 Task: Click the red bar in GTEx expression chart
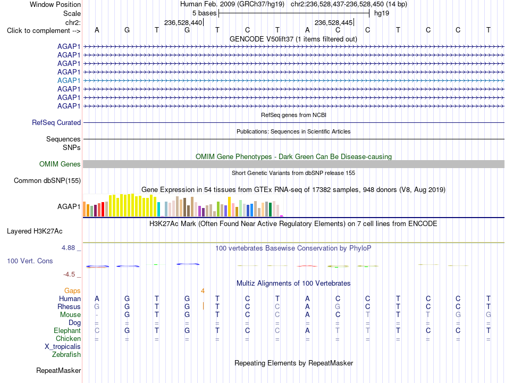coord(103,209)
